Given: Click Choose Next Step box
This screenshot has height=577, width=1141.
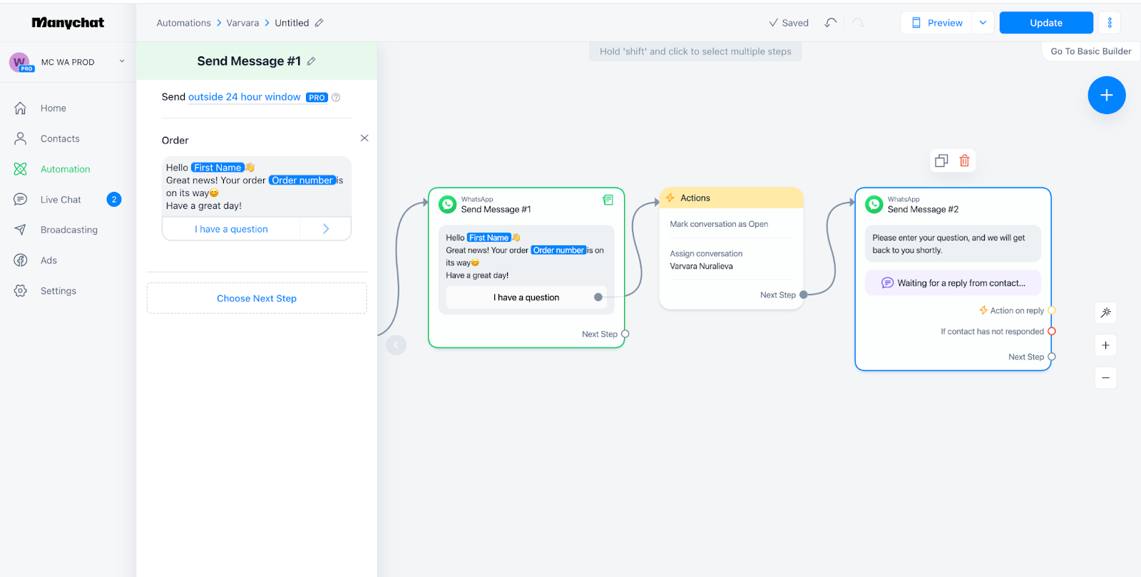Looking at the screenshot, I should pos(257,298).
